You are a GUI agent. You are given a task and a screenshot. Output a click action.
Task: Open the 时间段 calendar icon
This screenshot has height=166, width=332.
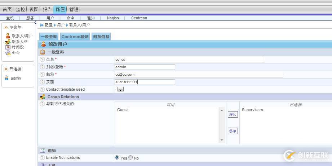click(8, 47)
